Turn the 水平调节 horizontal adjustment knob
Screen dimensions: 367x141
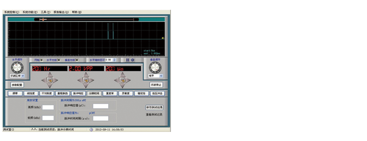pos(18,68)
